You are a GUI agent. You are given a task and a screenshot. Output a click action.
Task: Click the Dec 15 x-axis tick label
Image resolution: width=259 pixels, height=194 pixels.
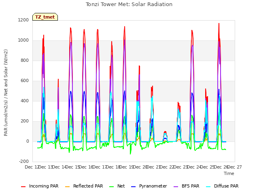click(72, 167)
